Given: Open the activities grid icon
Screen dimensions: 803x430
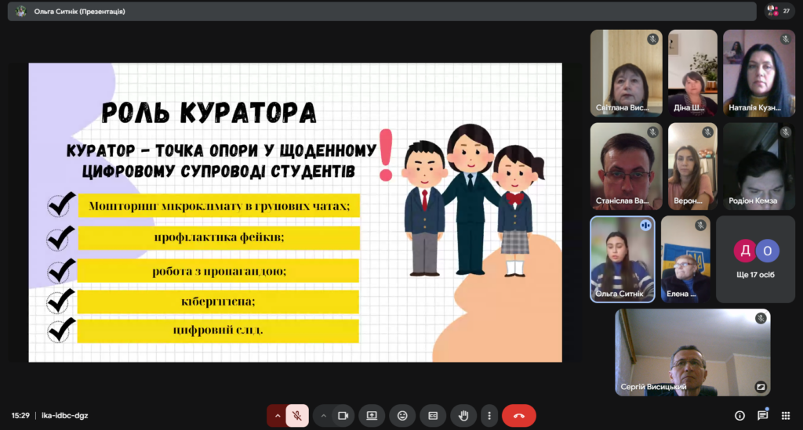Looking at the screenshot, I should pos(785,415).
